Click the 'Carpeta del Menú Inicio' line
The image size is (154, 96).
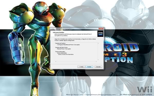(x=61, y=47)
